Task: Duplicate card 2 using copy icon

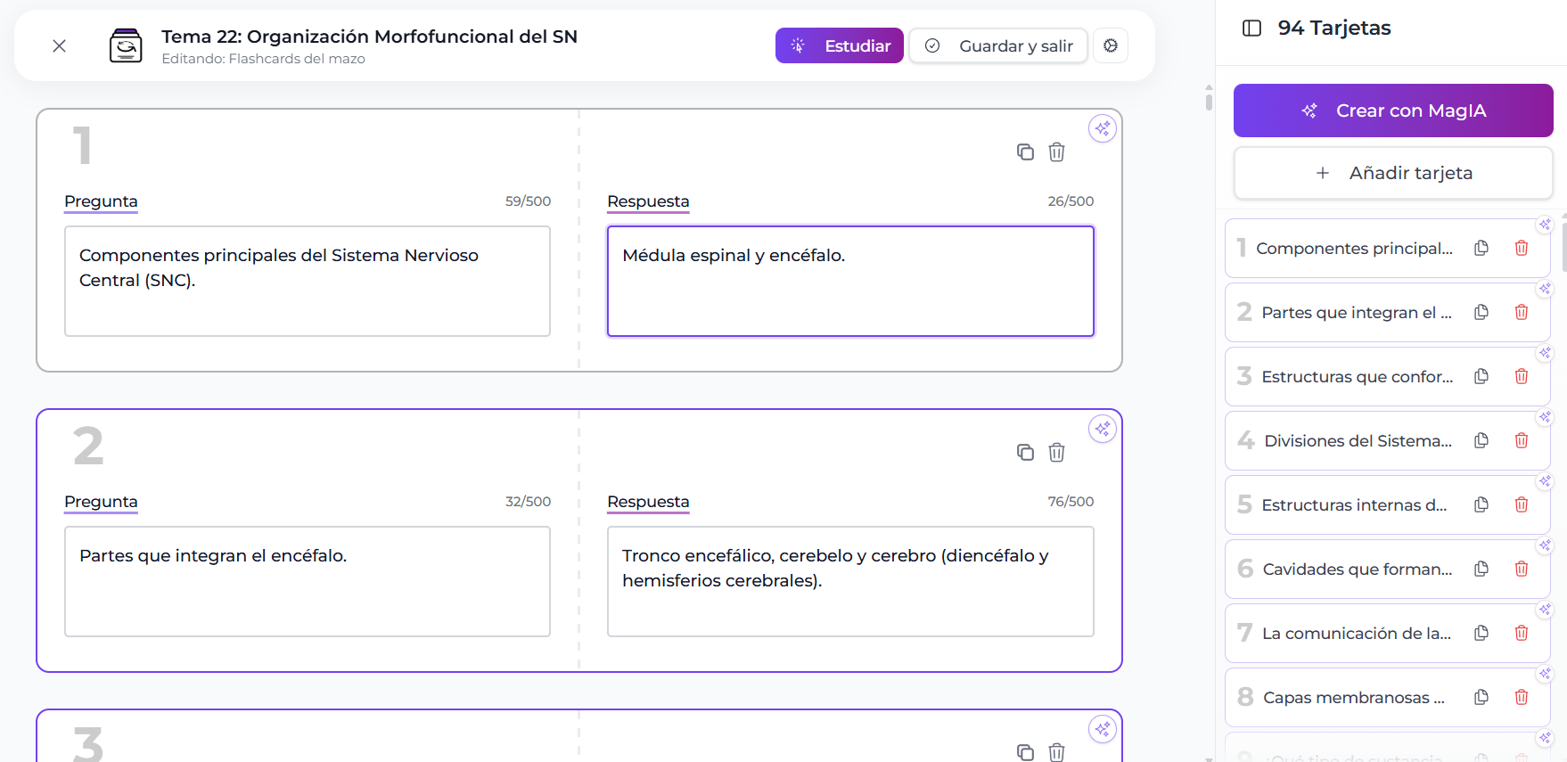Action: click(x=1025, y=453)
